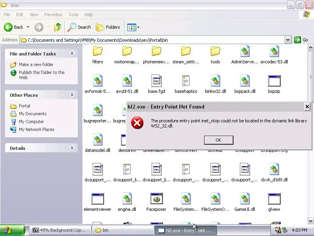Select the AdminServe DLL file icon
Image resolution: width=314 pixels, height=236 pixels.
pyautogui.click(x=245, y=51)
